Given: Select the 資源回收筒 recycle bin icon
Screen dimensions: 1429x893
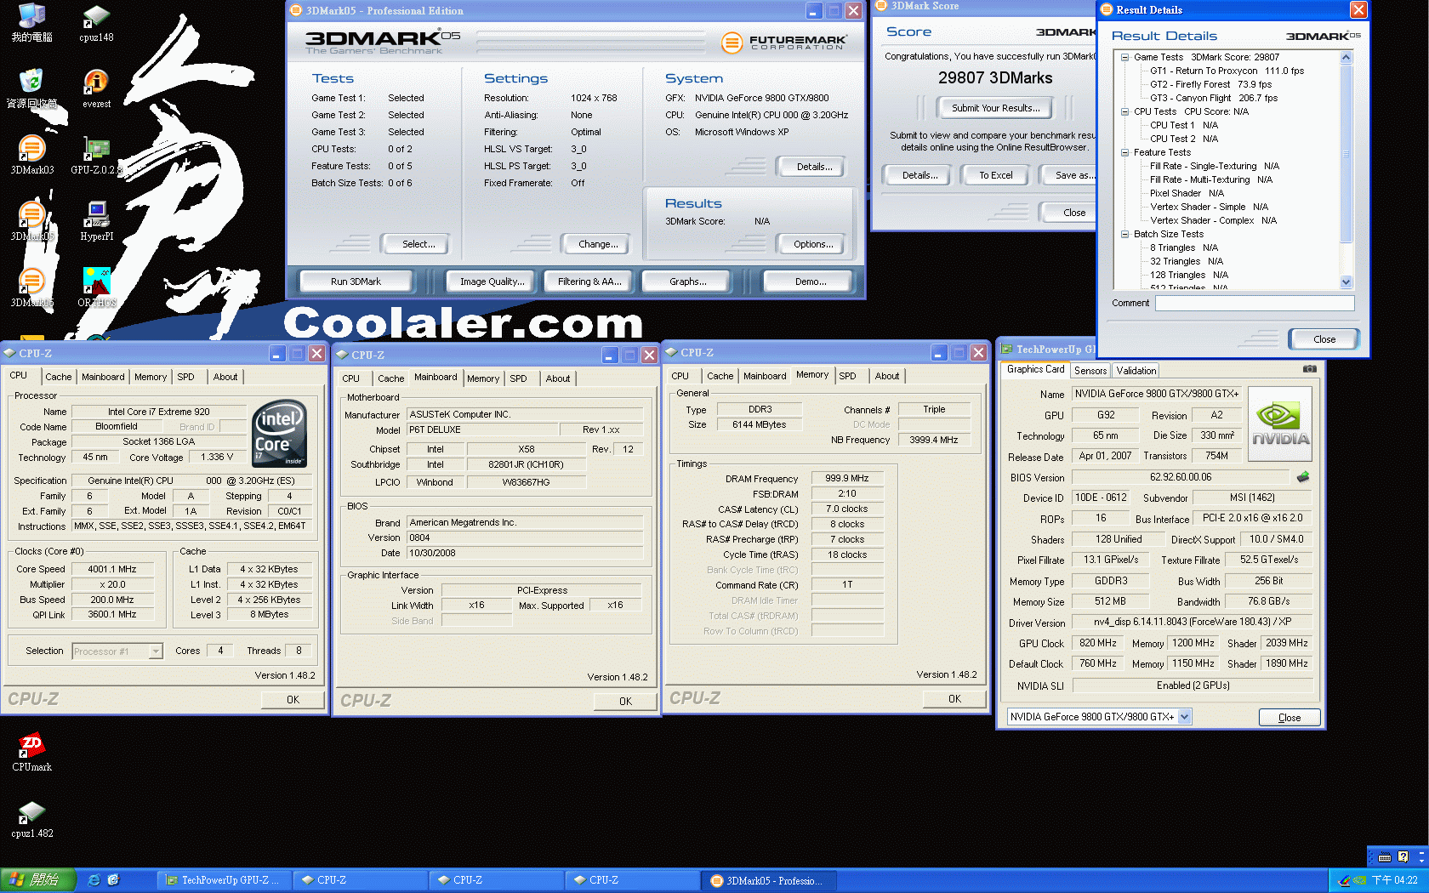Looking at the screenshot, I should 31,88.
